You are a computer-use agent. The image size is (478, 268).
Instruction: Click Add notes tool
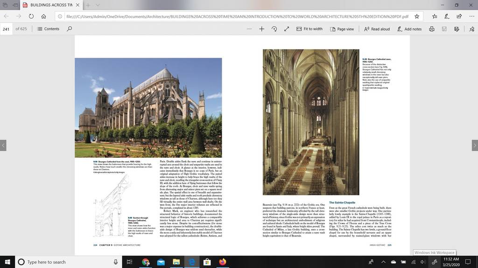click(x=409, y=29)
